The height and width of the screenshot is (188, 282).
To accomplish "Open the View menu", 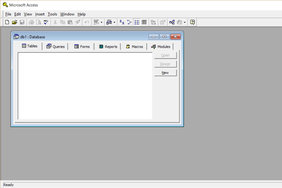I will coord(28,14).
